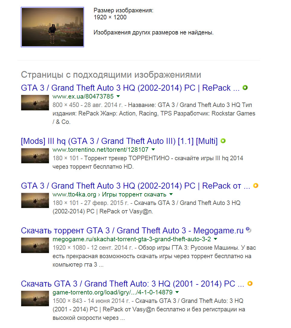Click the image size text 1920 × 1200
Viewport: 291px width, 328px height.
[x=110, y=17]
